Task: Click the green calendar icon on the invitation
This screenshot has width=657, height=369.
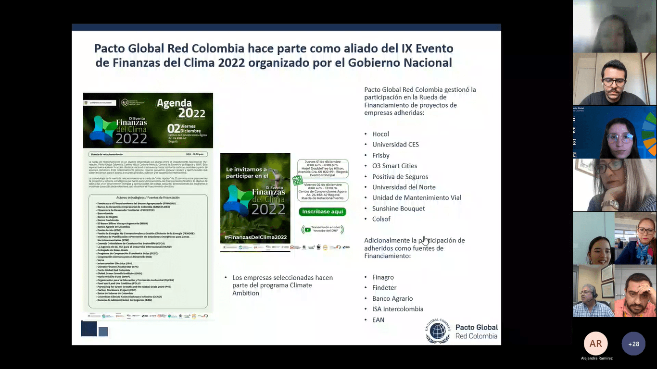Action: [298, 180]
